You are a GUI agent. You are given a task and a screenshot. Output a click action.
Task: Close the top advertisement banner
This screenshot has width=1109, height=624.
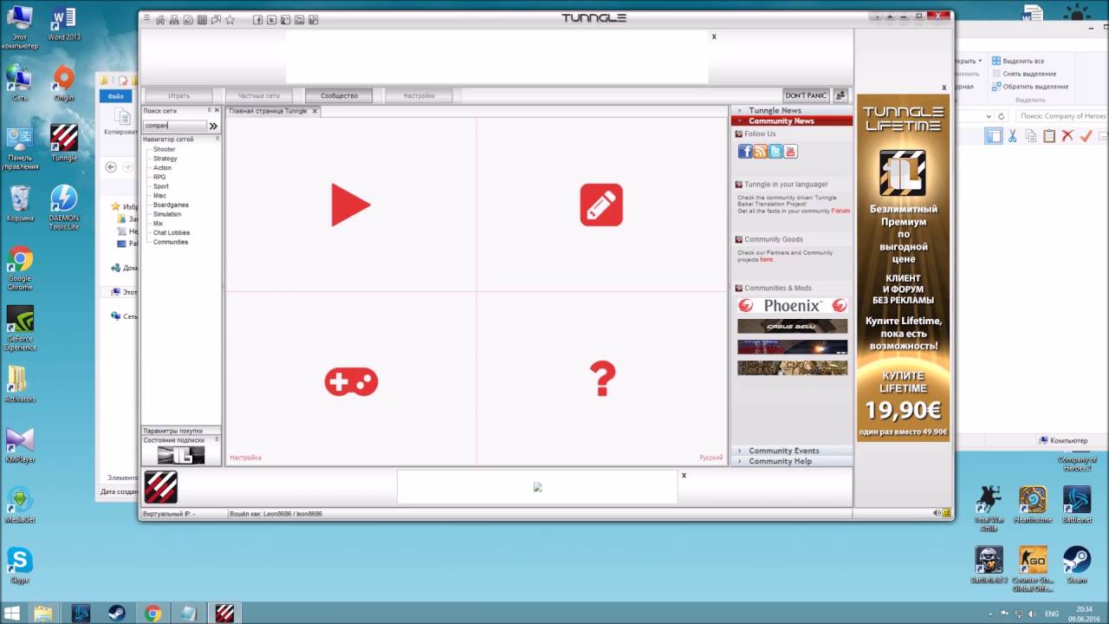tap(714, 36)
